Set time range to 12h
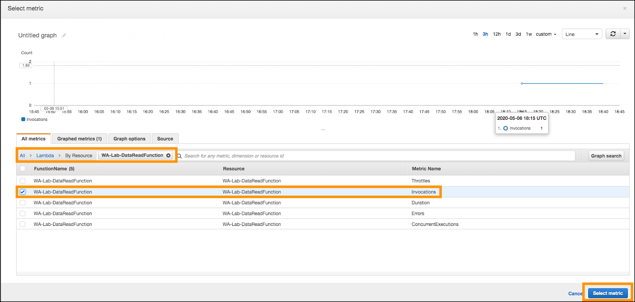635x302 pixels. pos(496,34)
